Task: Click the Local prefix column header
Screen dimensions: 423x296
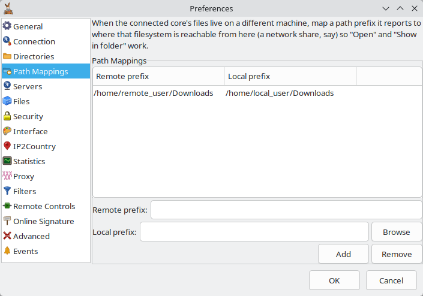Action: pos(290,76)
